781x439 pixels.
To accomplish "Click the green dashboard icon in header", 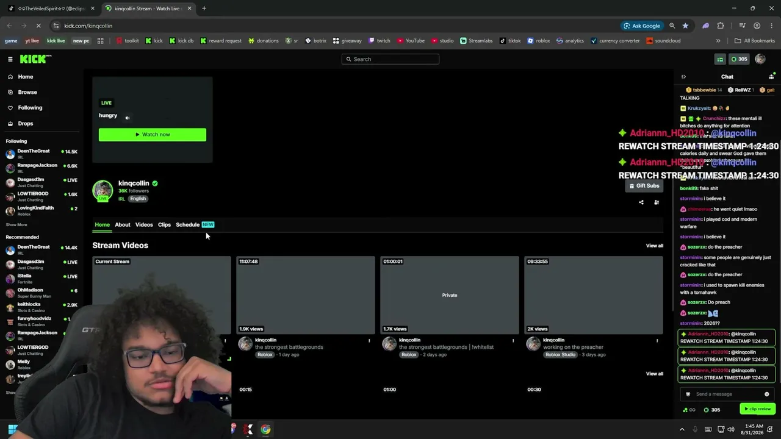I will point(720,59).
